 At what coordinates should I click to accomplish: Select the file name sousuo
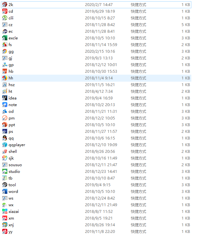(15, 165)
